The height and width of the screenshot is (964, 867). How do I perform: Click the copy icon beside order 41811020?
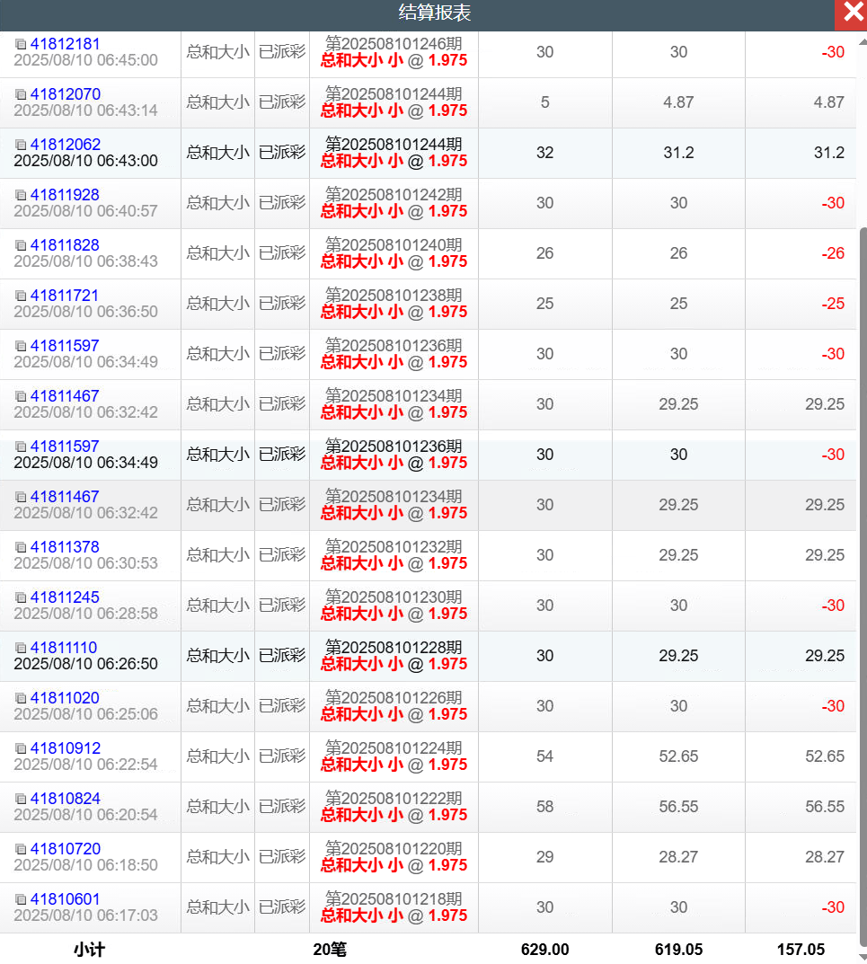[21, 698]
